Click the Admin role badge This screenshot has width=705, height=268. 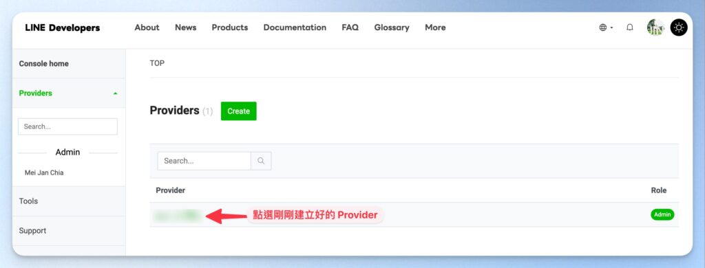[x=662, y=214]
